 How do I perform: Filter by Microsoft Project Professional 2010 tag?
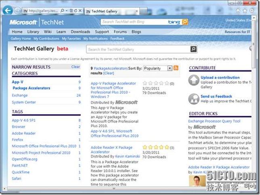coord(41,153)
